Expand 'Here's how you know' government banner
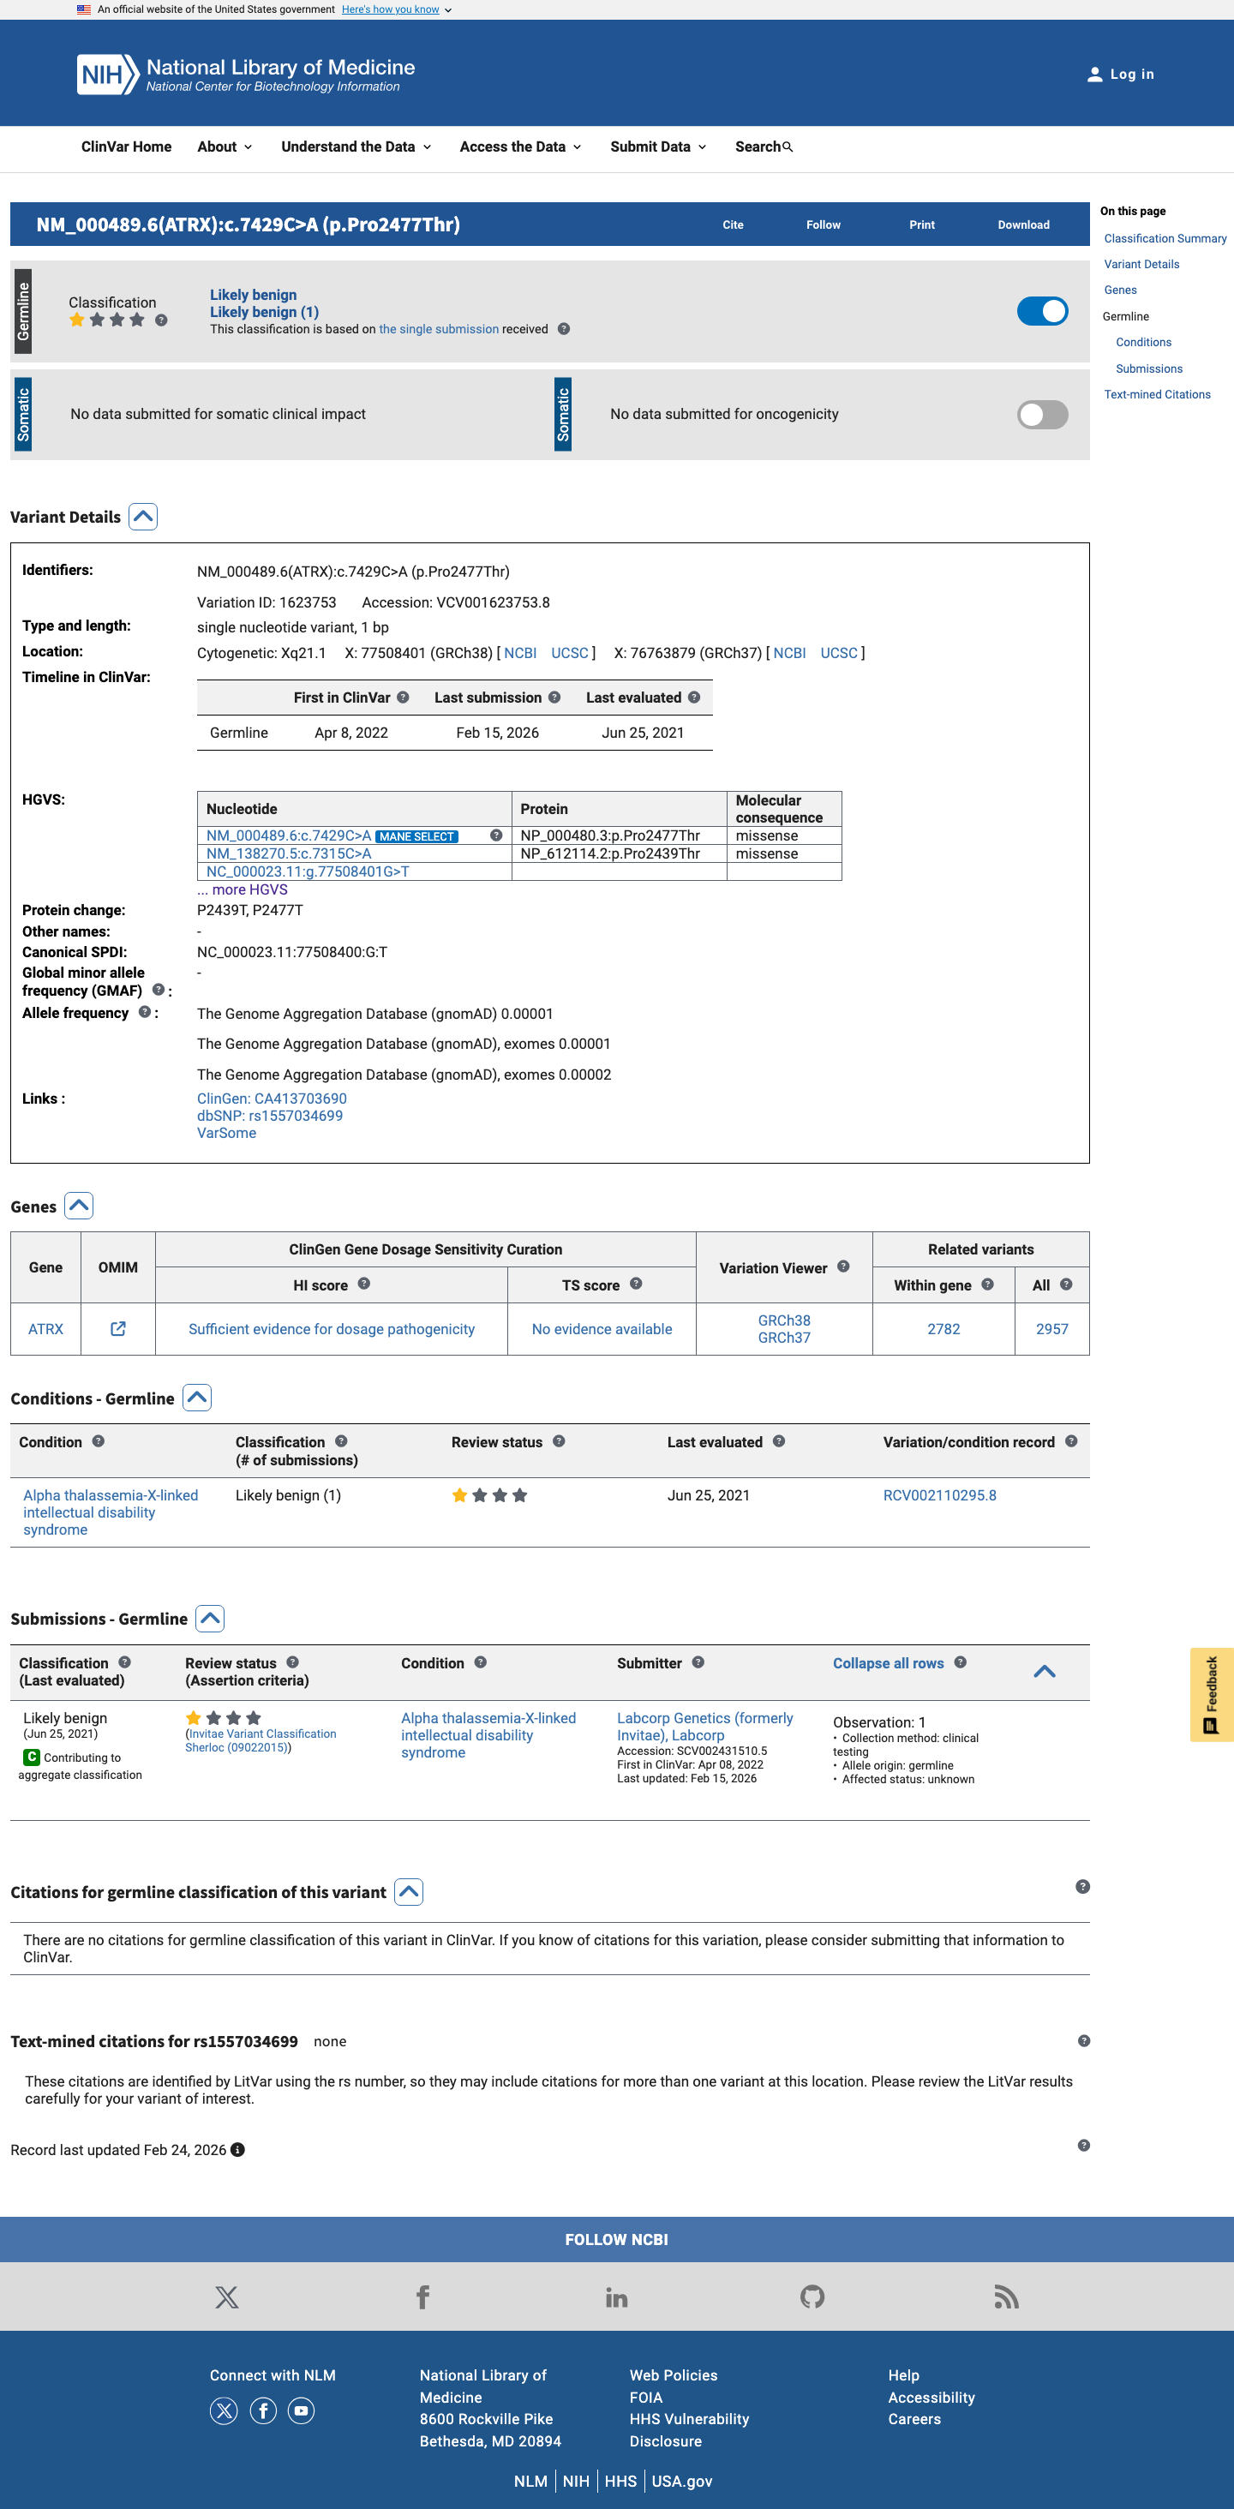The width and height of the screenshot is (1234, 2509). pyautogui.click(x=397, y=9)
